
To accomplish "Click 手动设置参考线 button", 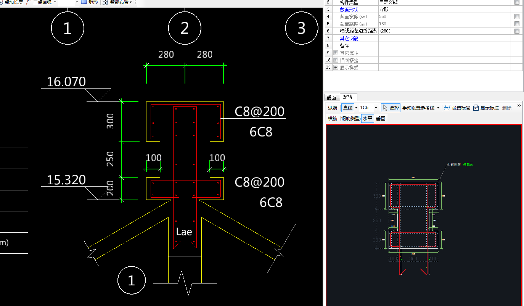I will tap(418, 108).
